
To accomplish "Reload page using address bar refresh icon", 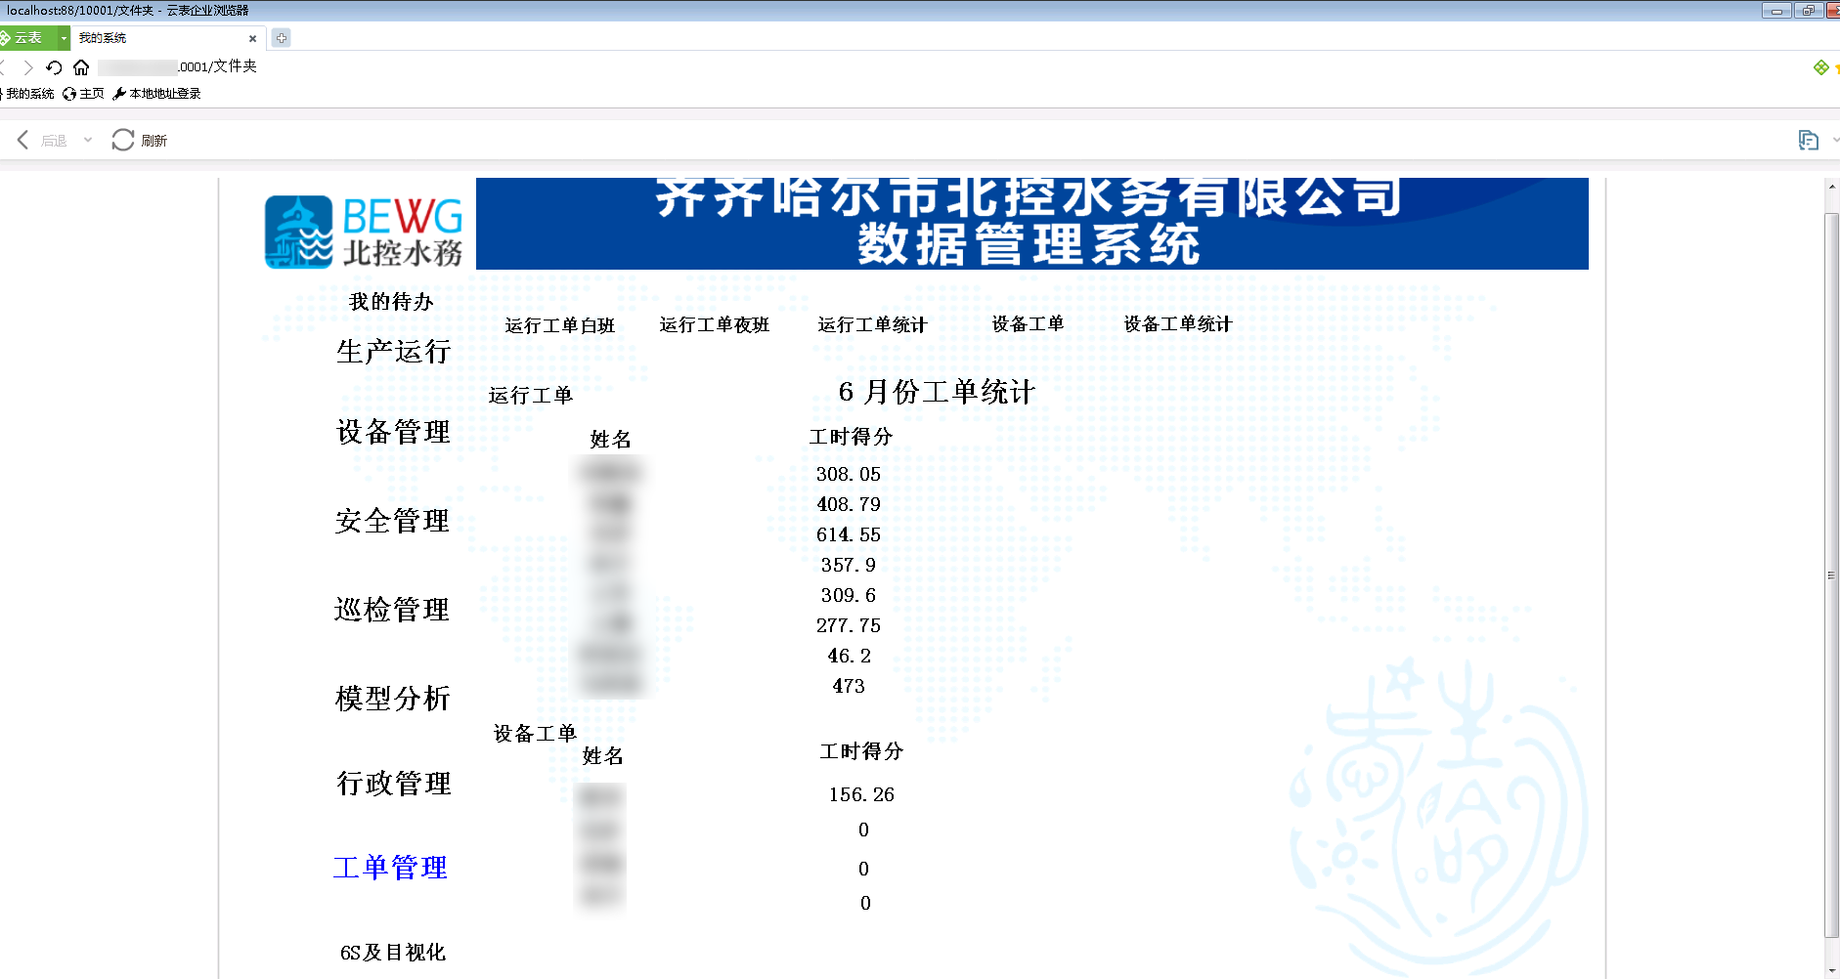I will pos(54,67).
